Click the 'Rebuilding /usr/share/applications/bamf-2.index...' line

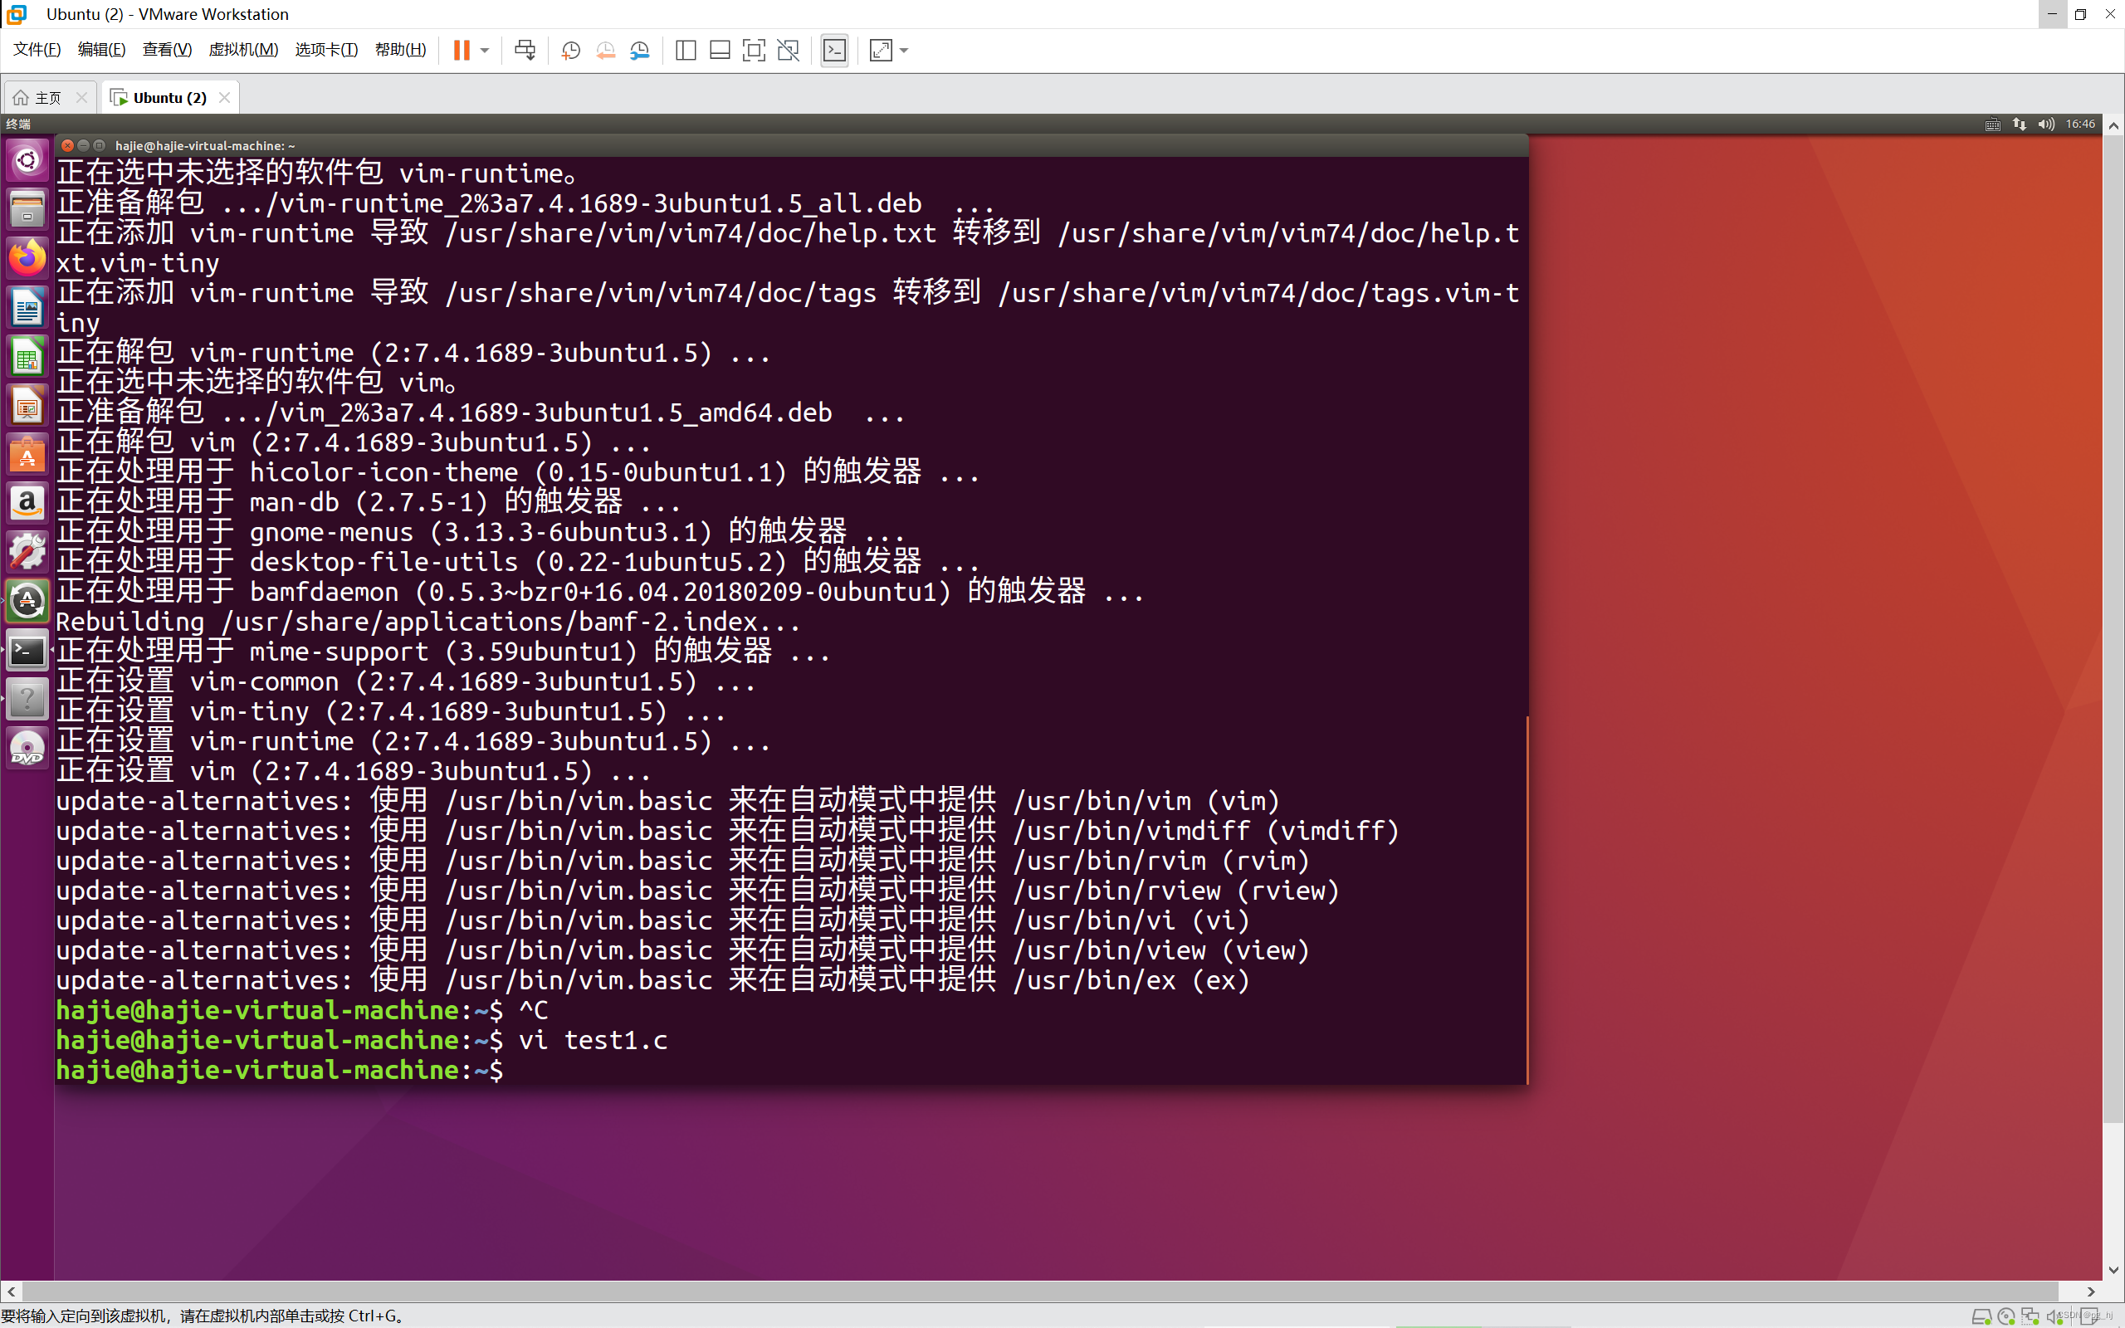tap(427, 622)
